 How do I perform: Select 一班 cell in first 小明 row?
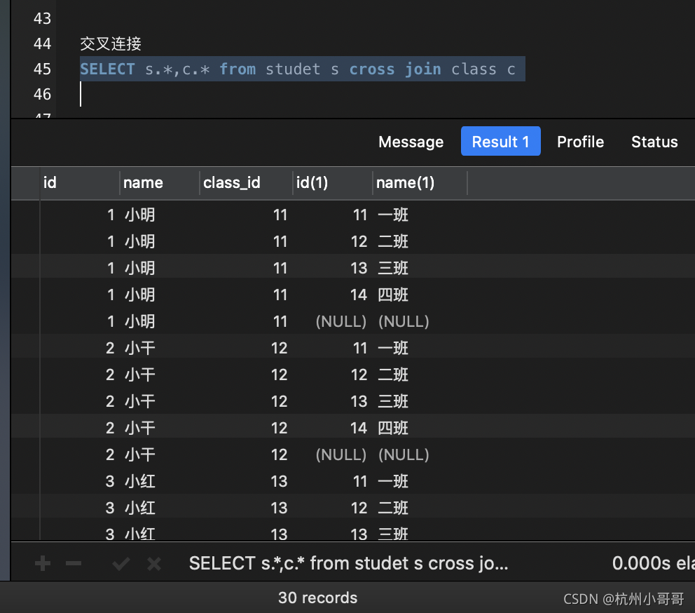click(393, 215)
